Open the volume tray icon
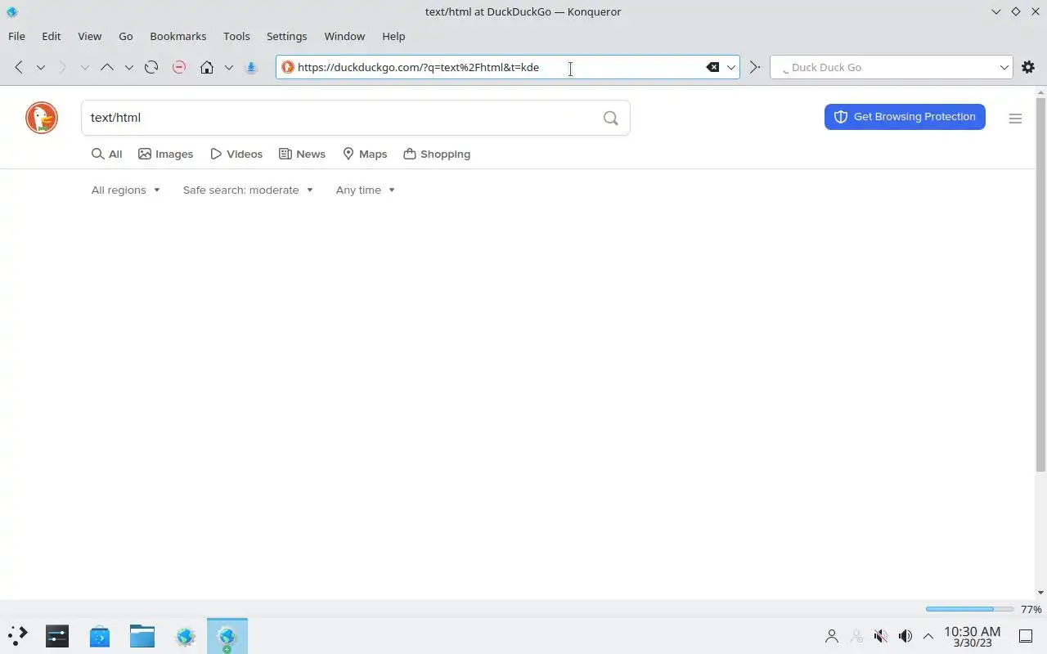 tap(905, 636)
